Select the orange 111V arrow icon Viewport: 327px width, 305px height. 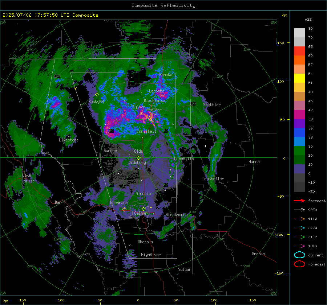click(x=299, y=219)
